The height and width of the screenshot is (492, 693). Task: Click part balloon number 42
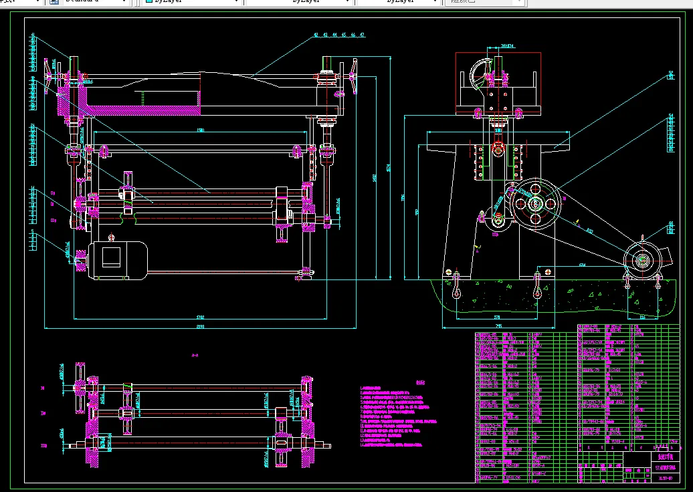(x=316, y=35)
